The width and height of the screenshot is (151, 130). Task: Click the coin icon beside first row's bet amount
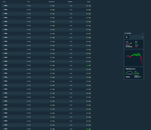click(x=54, y=6)
